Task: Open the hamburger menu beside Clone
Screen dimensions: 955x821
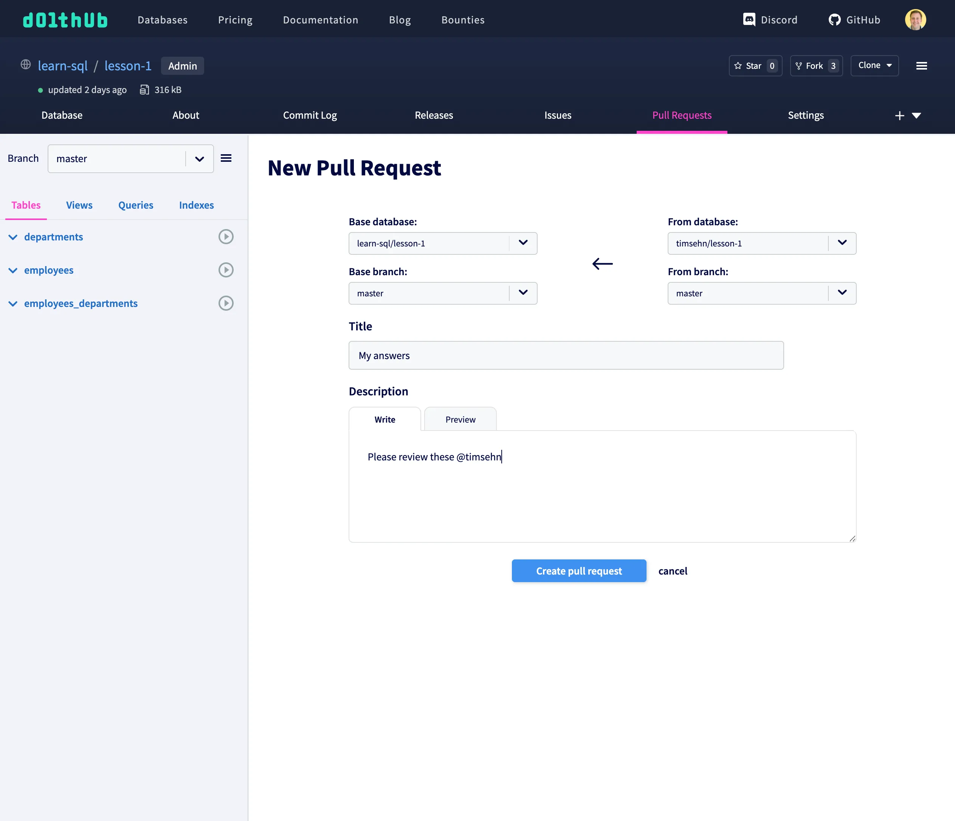Action: point(921,66)
